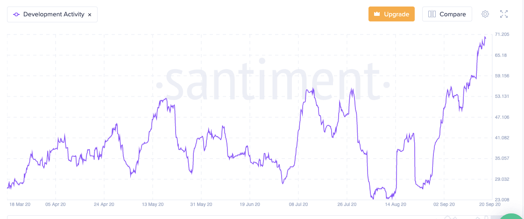Click the 14 Aug 20 date label
The height and width of the screenshot is (219, 524).
(395, 204)
